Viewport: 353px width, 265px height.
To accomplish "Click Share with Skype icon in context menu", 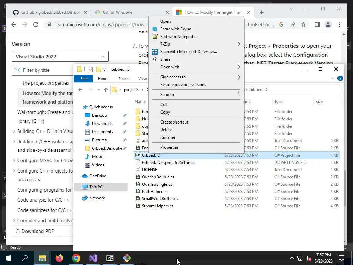I will [155, 29].
